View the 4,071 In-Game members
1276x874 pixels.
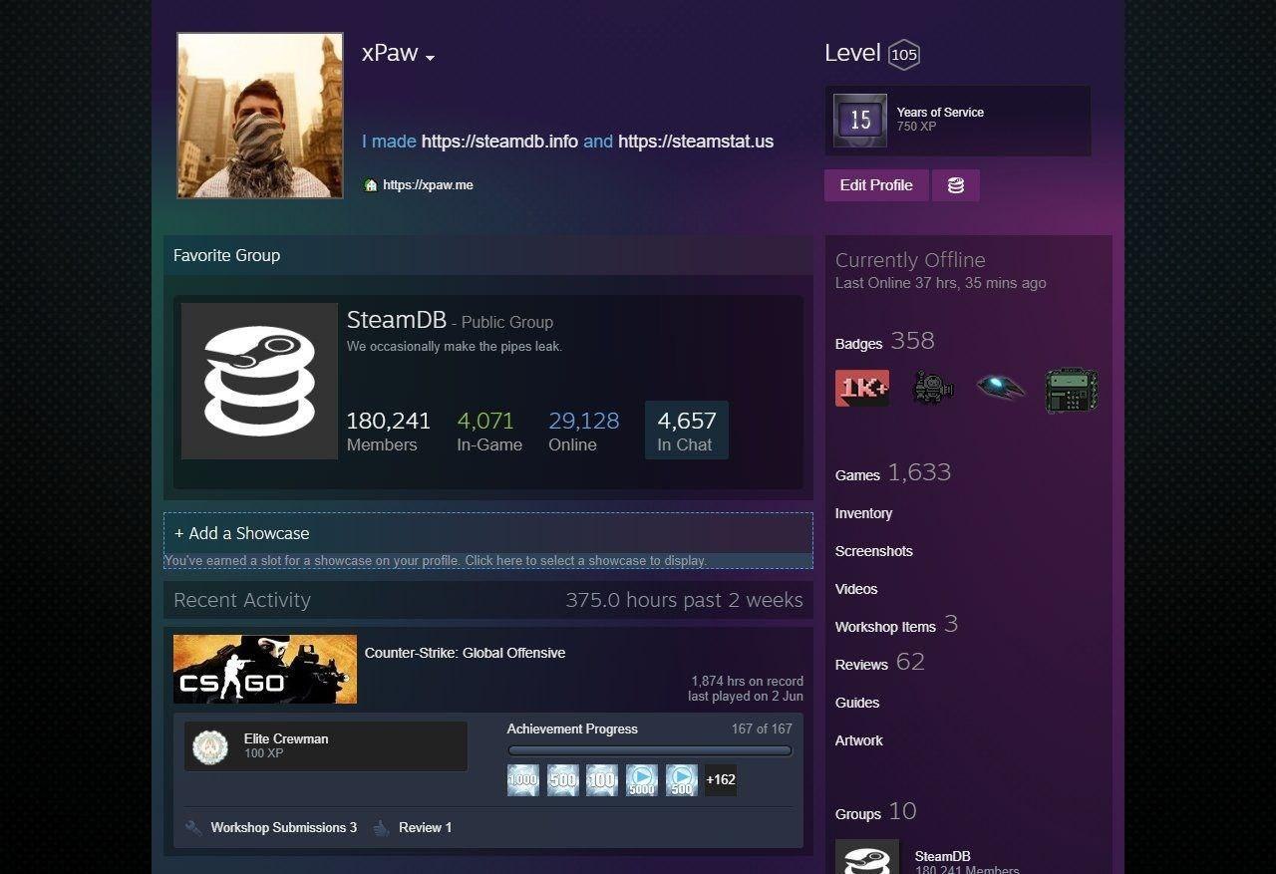click(x=488, y=432)
